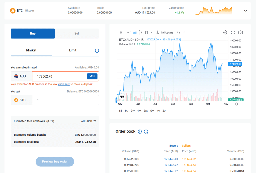Image resolution: width=256 pixels, height=173 pixels.
Task: Open the Order book info icon
Action: click(140, 132)
